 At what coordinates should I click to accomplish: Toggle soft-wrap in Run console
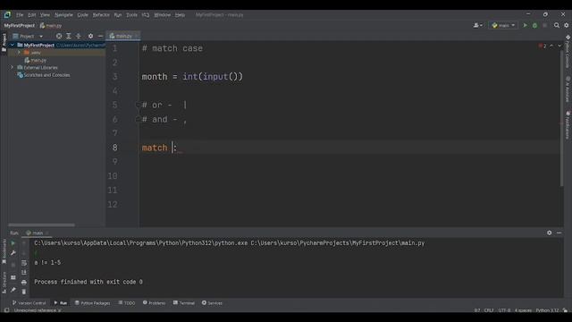tap(24, 263)
